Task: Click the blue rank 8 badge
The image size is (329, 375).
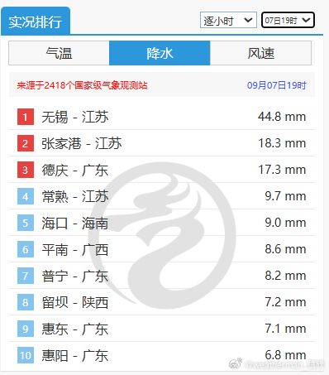Action: (x=26, y=302)
